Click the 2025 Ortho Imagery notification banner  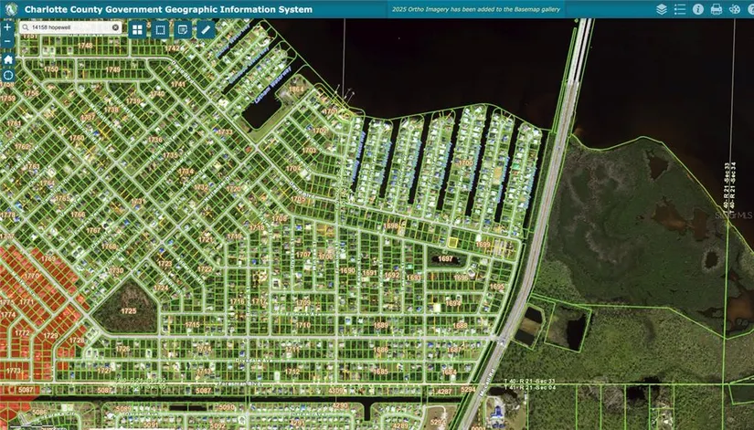click(x=475, y=9)
